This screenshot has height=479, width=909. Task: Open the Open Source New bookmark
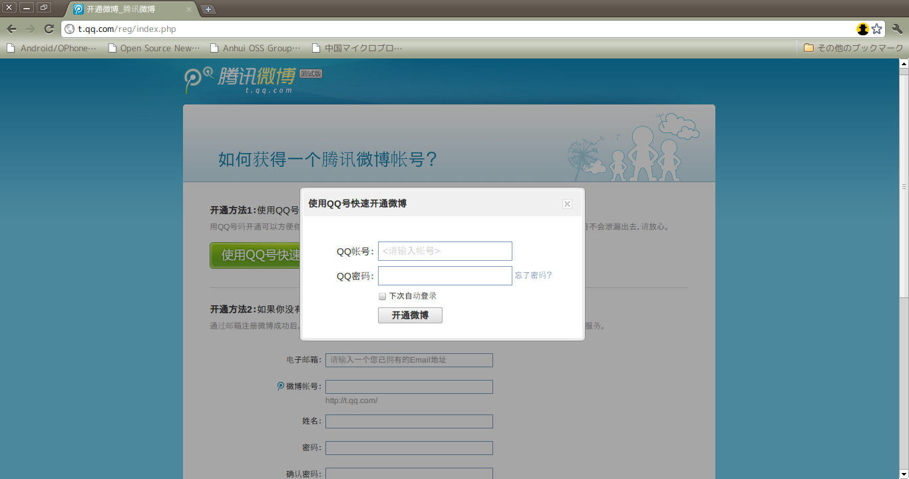[x=154, y=48]
